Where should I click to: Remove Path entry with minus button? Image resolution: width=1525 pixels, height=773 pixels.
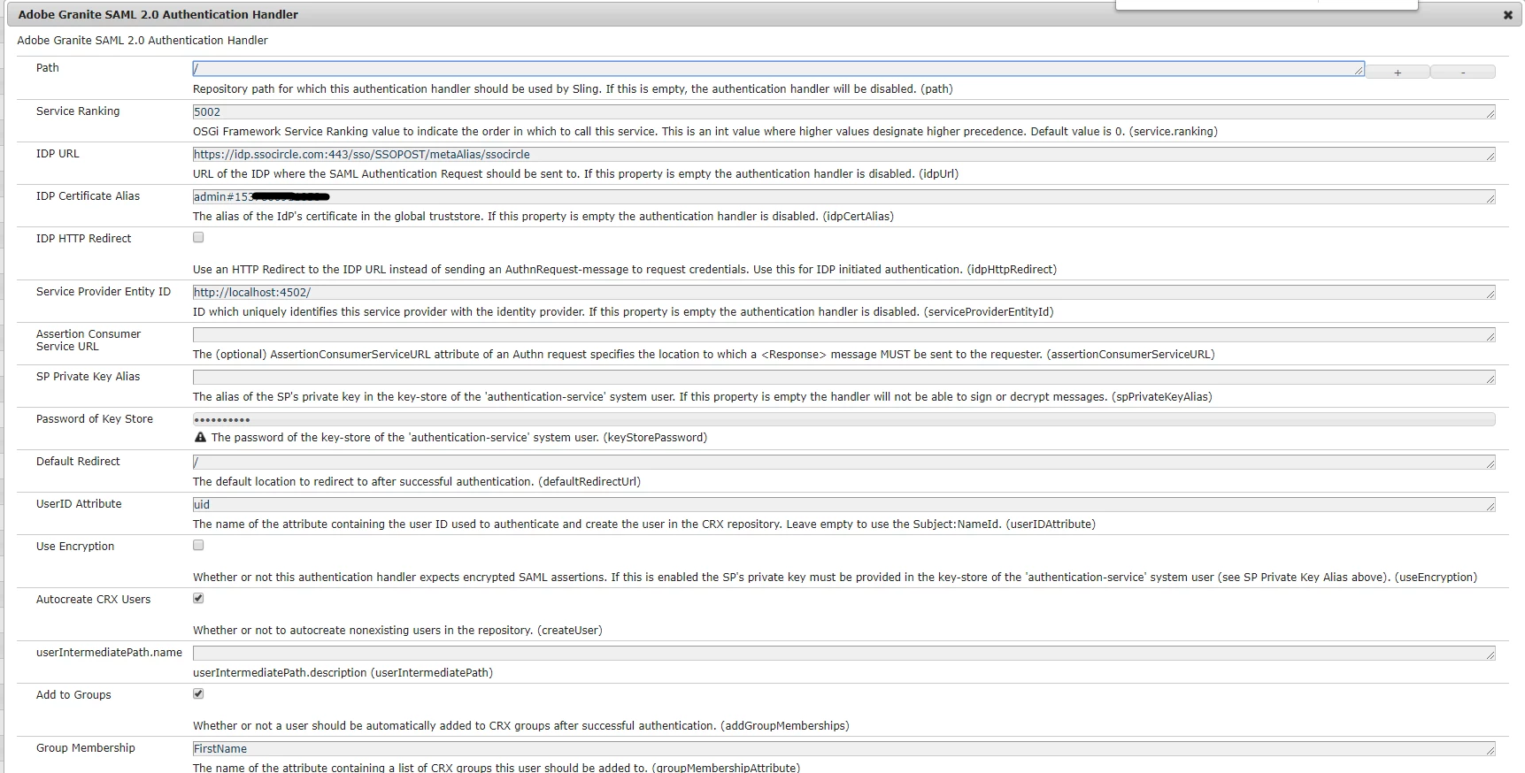click(1463, 73)
